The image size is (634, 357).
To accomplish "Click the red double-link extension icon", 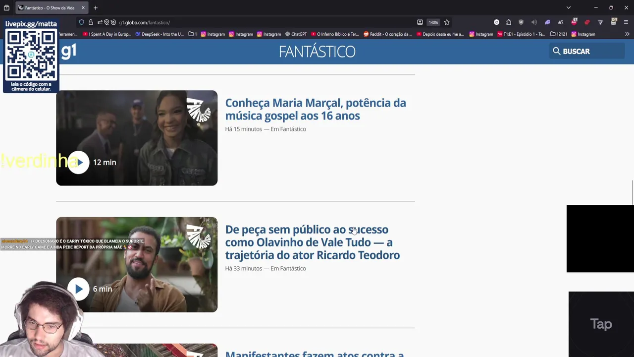I will (x=587, y=22).
